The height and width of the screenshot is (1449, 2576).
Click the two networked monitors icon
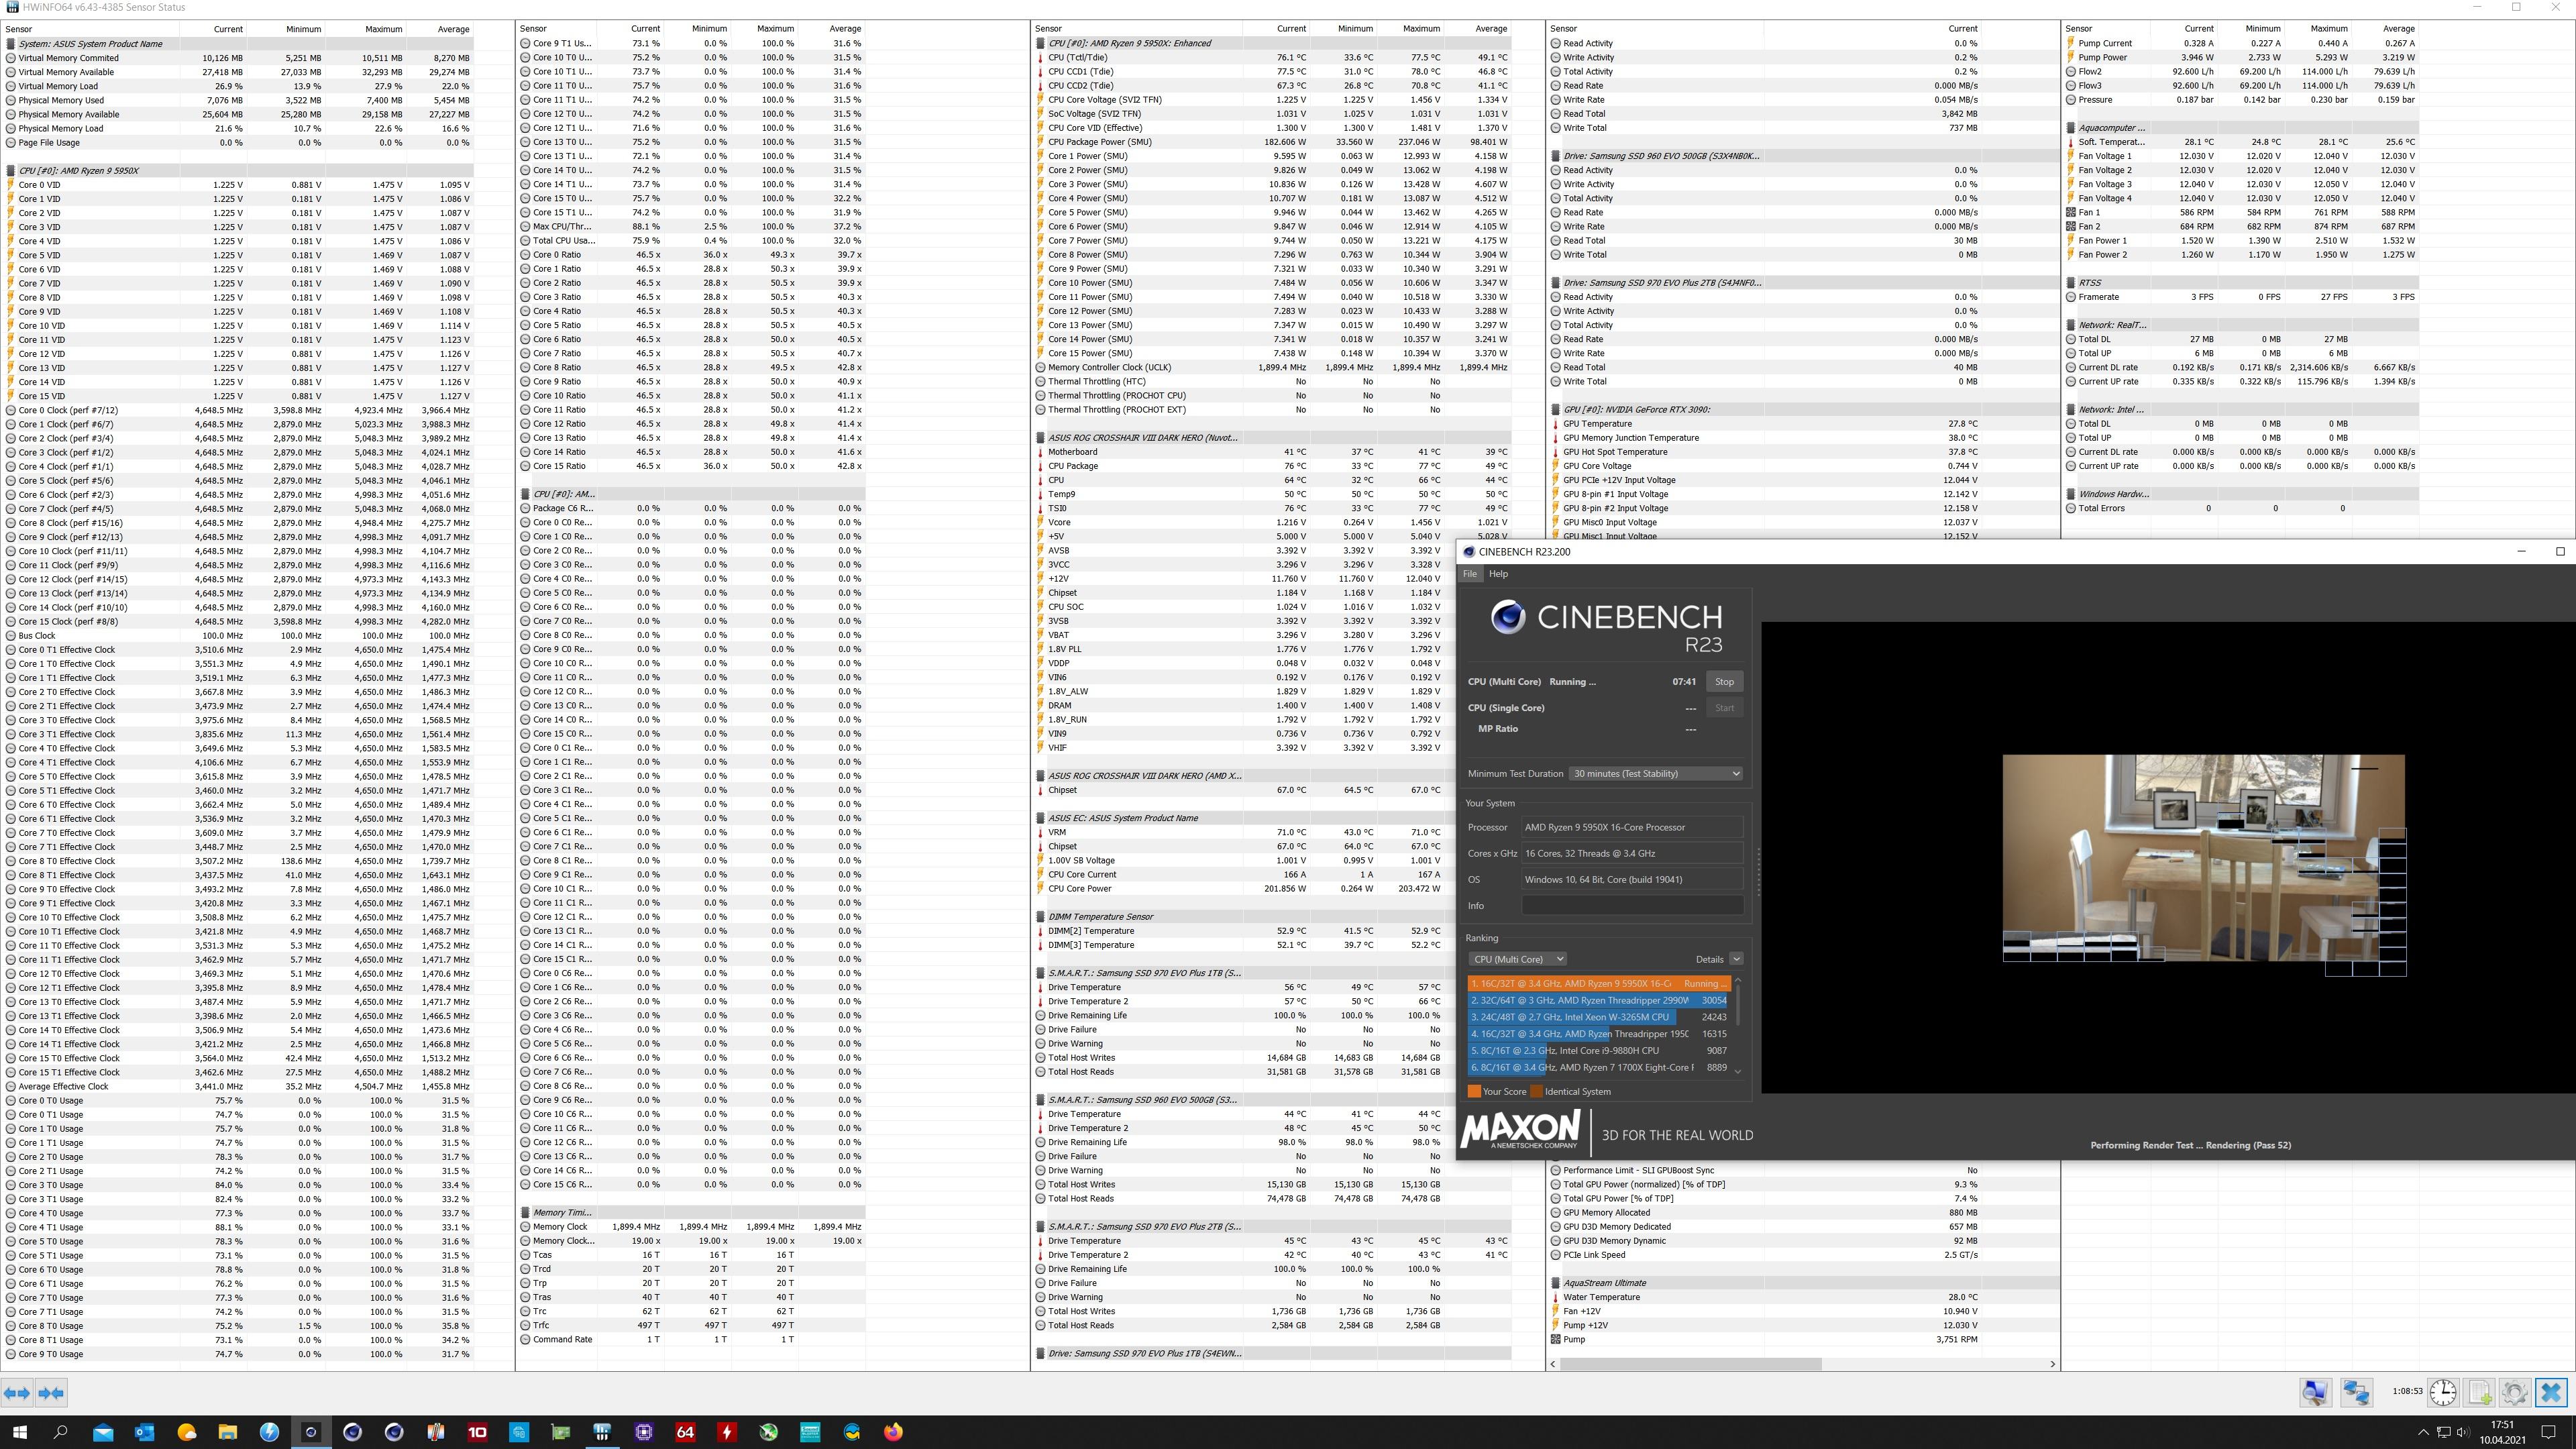pyautogui.click(x=2356, y=1392)
